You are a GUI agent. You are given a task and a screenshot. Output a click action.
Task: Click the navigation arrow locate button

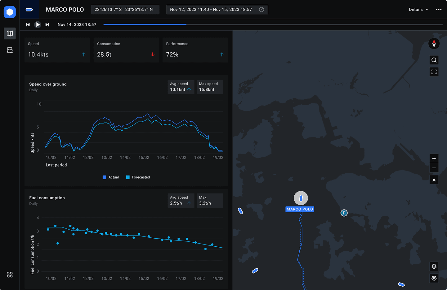coord(434,180)
